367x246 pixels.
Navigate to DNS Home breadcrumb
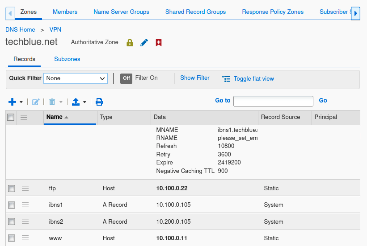20,29
